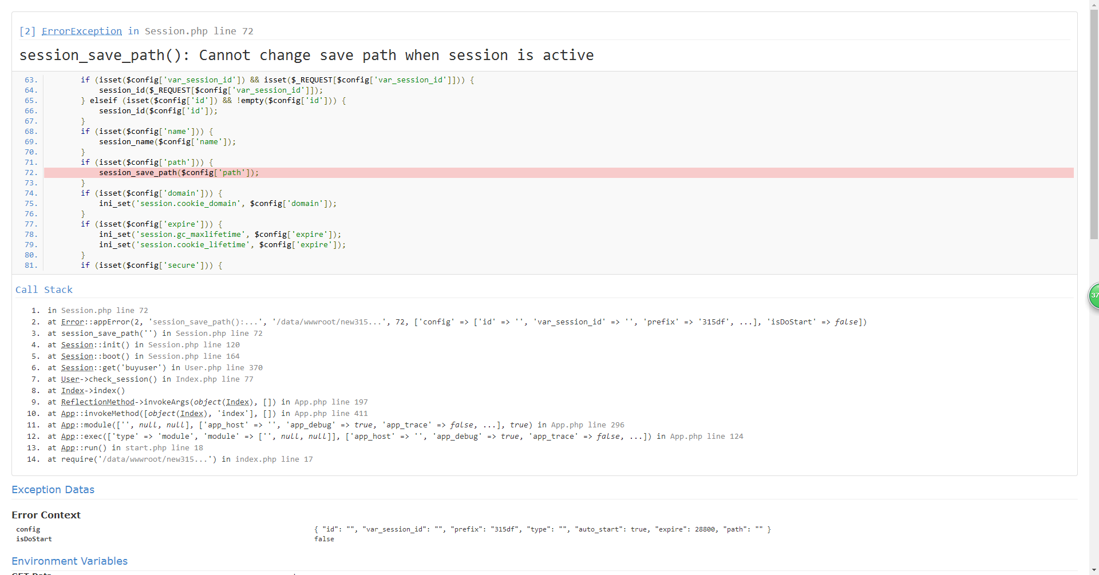
Task: Click the green floating badge on right edge
Action: [1094, 296]
